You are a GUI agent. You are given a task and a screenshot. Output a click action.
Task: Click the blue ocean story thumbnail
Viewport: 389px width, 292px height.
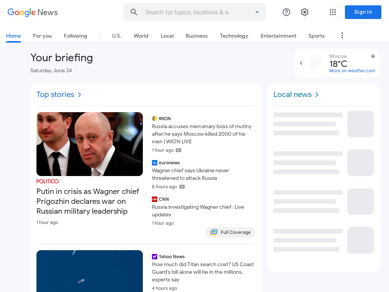point(90,271)
